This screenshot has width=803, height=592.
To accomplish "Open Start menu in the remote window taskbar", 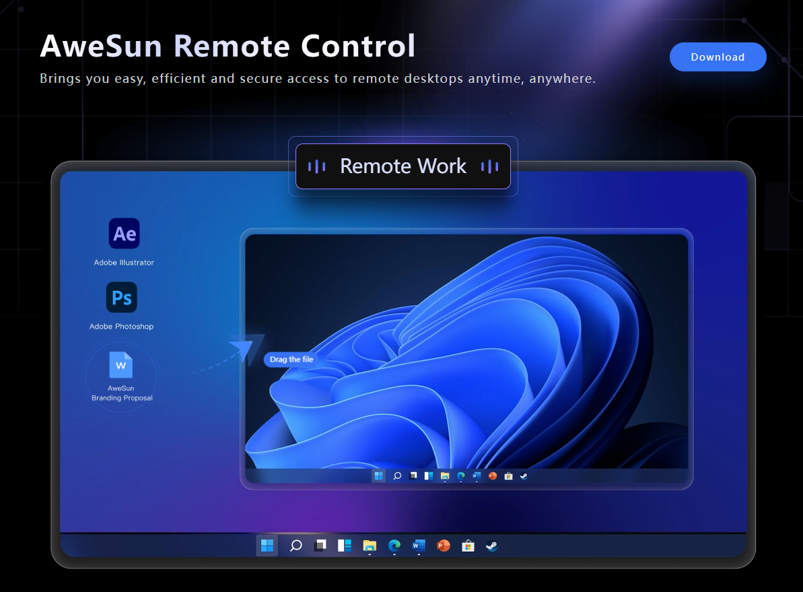I will pos(378,475).
